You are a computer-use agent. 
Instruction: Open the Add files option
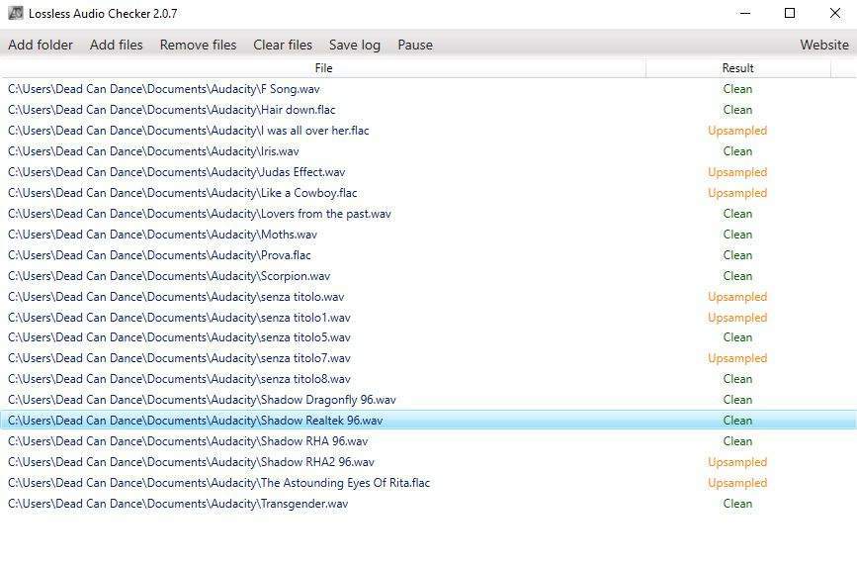[117, 45]
